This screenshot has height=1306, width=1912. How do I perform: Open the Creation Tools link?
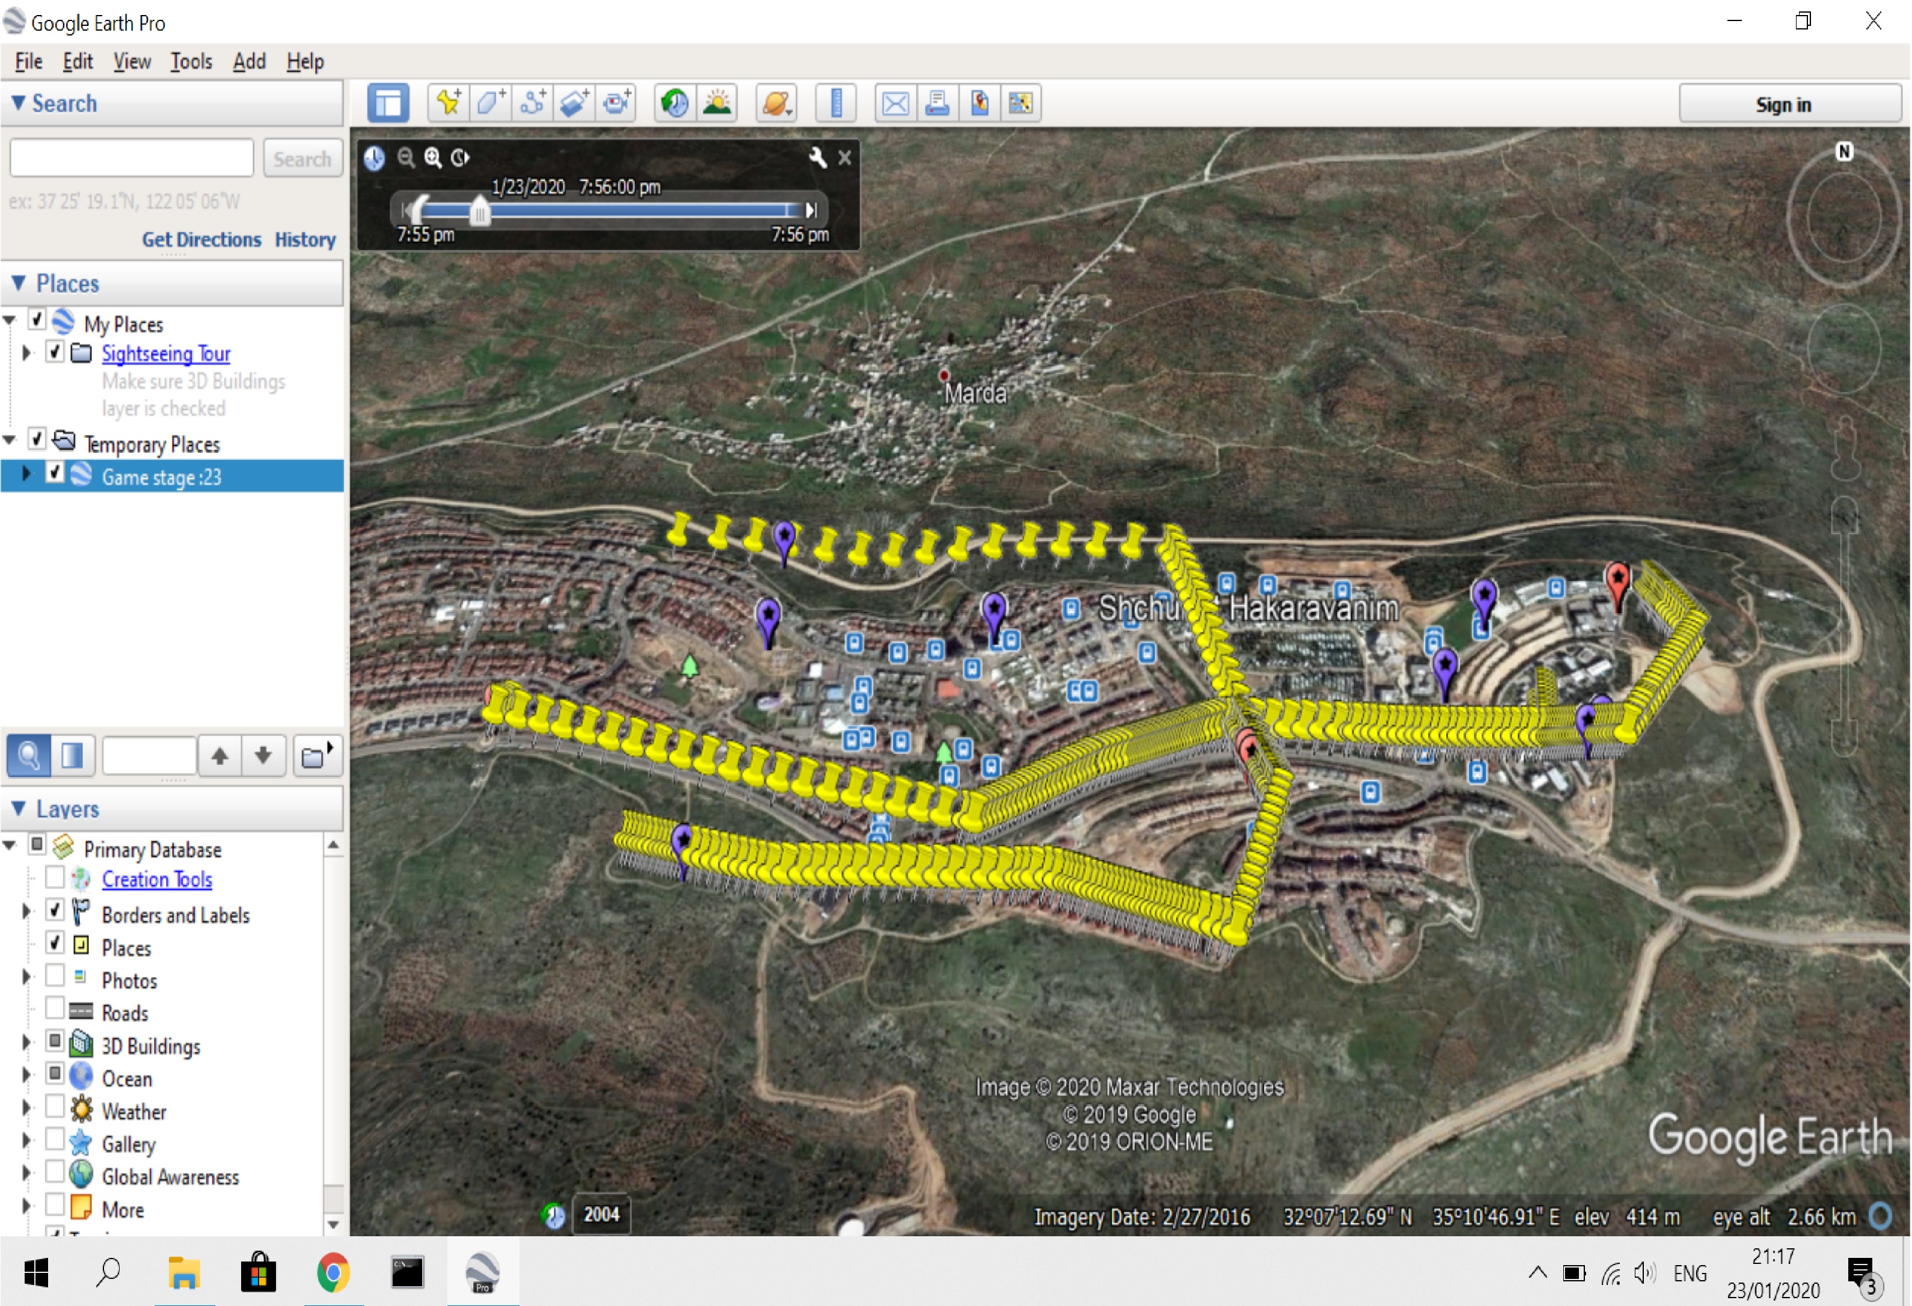click(x=157, y=880)
